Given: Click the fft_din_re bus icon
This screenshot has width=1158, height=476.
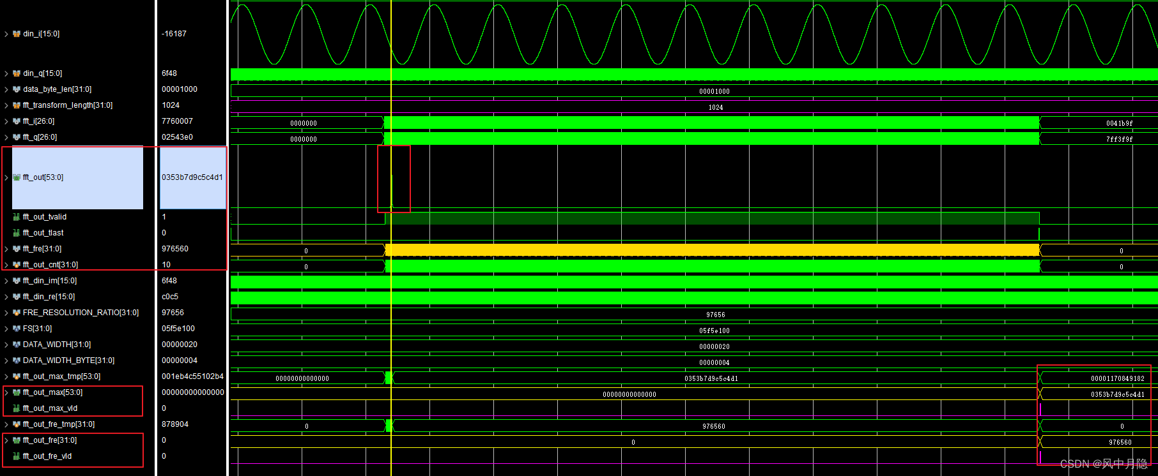Looking at the screenshot, I should click(17, 297).
